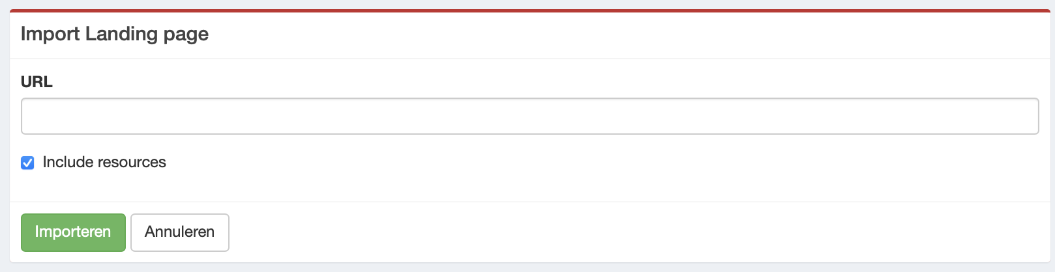Cancel the landing page import dialog
1055x272 pixels.
pos(179,232)
